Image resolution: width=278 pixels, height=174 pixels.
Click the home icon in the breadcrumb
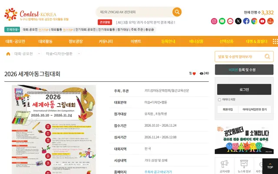(x=8, y=54)
